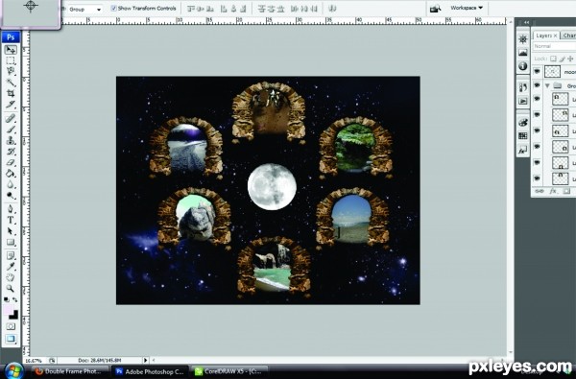The height and width of the screenshot is (379, 576).
Task: Select the Rectangular Marquee tool
Action: (11, 60)
